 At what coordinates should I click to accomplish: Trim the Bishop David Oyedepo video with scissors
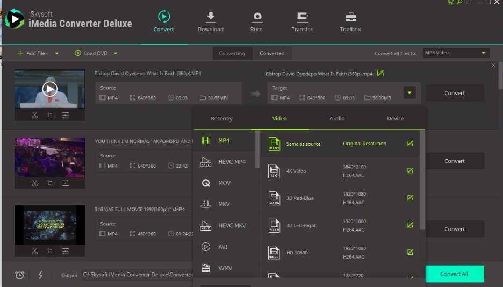[x=34, y=115]
